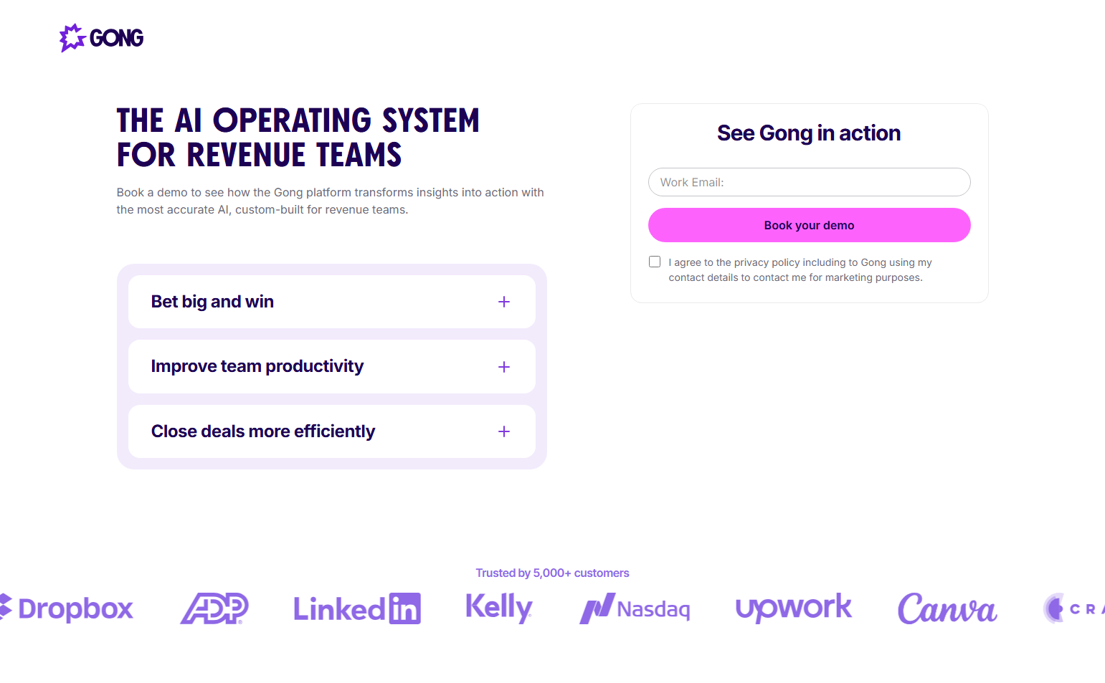Screen dimensions: 1105x683
Task: Click the ADP customer logo
Action: [214, 608]
